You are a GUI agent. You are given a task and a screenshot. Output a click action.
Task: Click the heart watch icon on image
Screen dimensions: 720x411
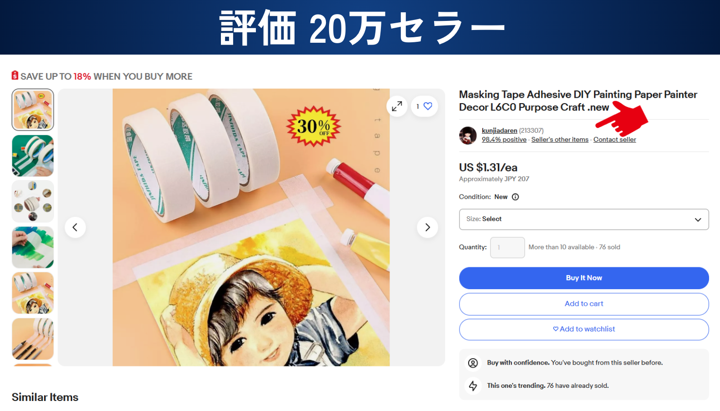428,106
